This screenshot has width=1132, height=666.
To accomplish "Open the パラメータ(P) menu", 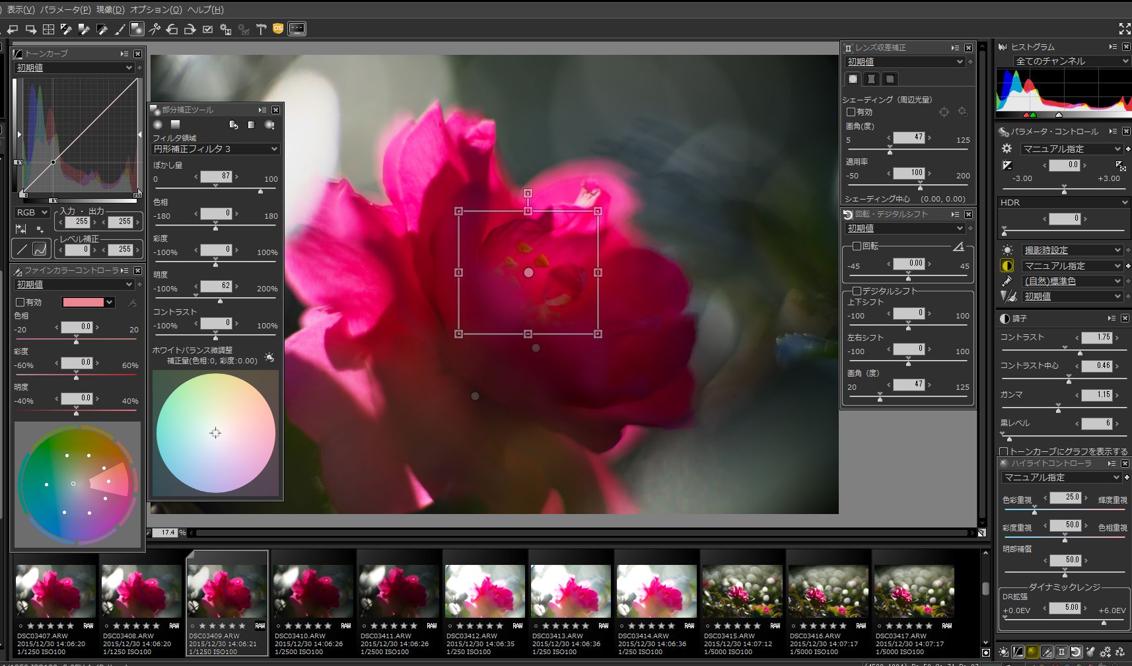I will click(65, 10).
